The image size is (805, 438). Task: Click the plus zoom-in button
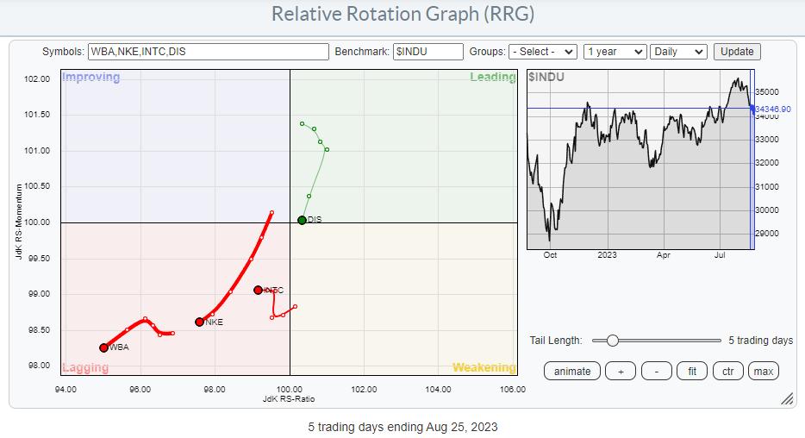click(x=621, y=371)
